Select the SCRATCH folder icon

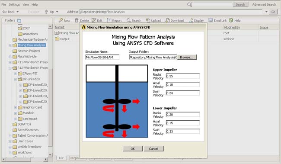pos(15,124)
